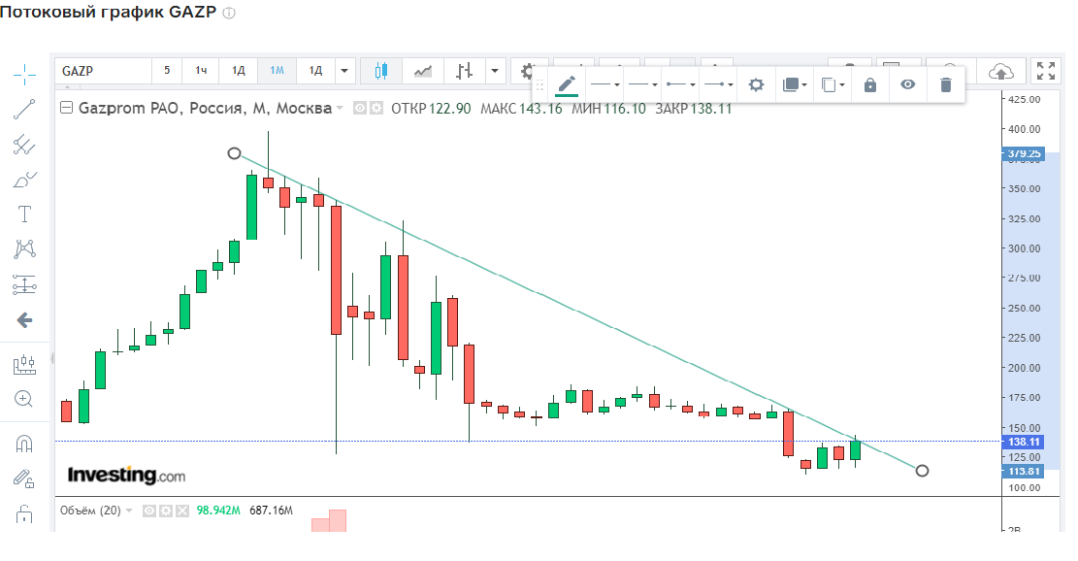This screenshot has width=1078, height=561.
Task: Open the interval dropdown arrow
Action: point(344,71)
